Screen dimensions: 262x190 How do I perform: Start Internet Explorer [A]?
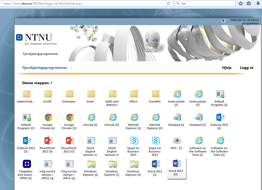tap(134, 121)
